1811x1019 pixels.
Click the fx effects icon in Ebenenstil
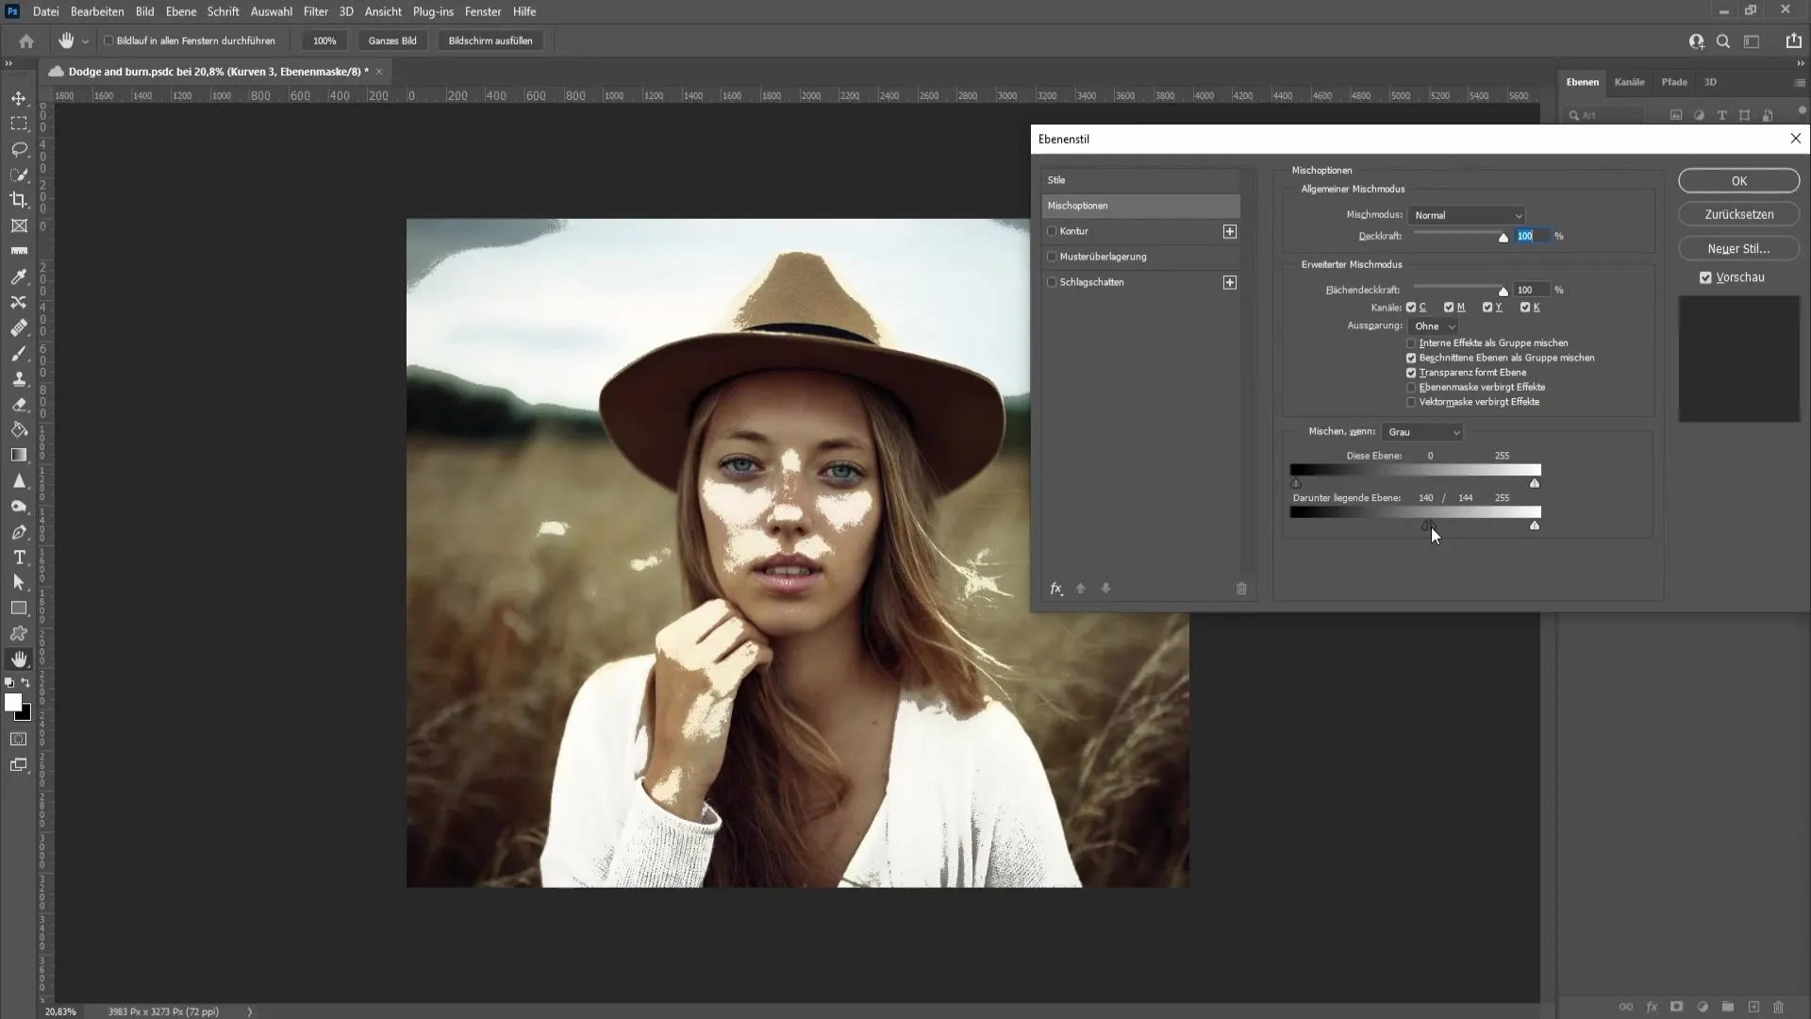tap(1057, 589)
